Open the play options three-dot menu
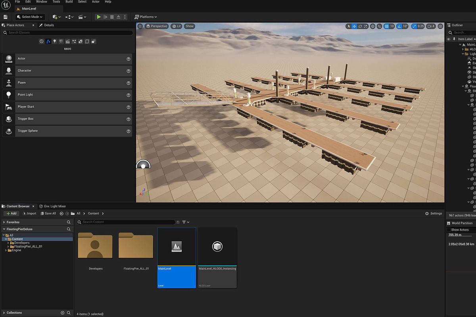The image size is (476, 317). tap(125, 17)
